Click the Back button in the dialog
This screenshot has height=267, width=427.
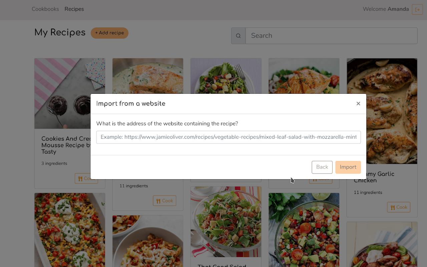tap(322, 167)
